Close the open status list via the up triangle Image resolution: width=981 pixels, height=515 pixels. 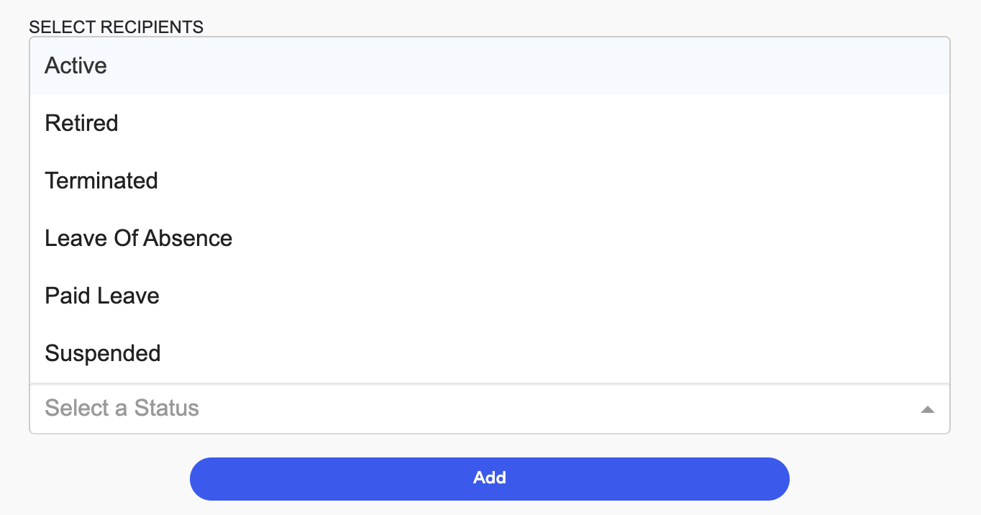(x=928, y=409)
